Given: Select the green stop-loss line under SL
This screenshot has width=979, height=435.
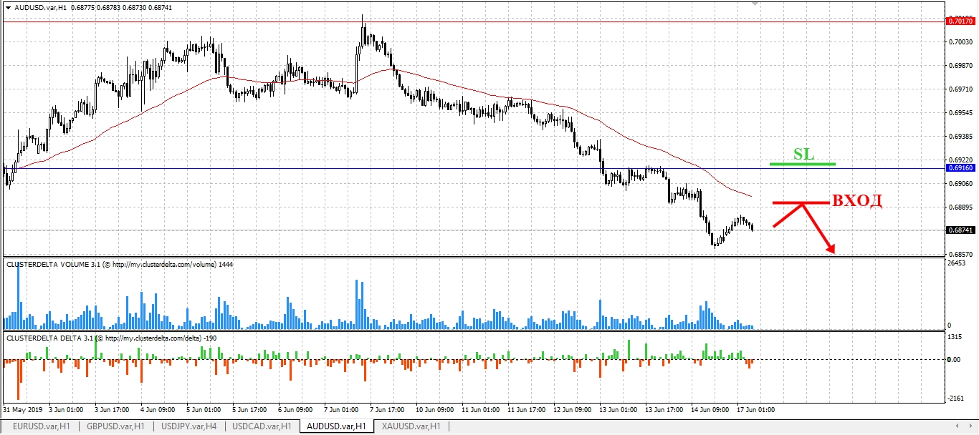Looking at the screenshot, I should tap(803, 164).
